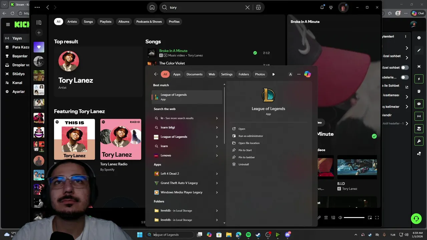427x240 pixels.
Task: Click green Kick support headset button
Action: (416, 219)
